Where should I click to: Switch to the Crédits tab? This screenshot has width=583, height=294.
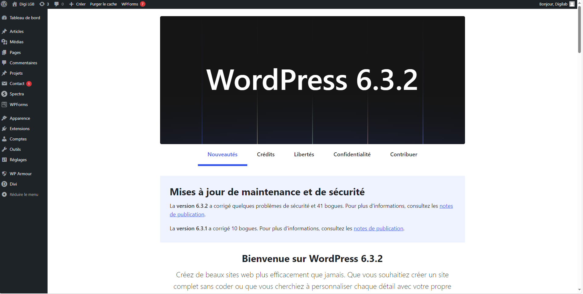[266, 154]
